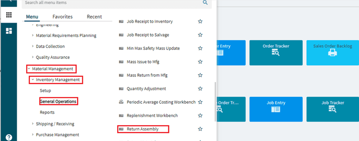The image size is (359, 141).
Task: Expand Quality Assurance chevron
Action: 32,57
